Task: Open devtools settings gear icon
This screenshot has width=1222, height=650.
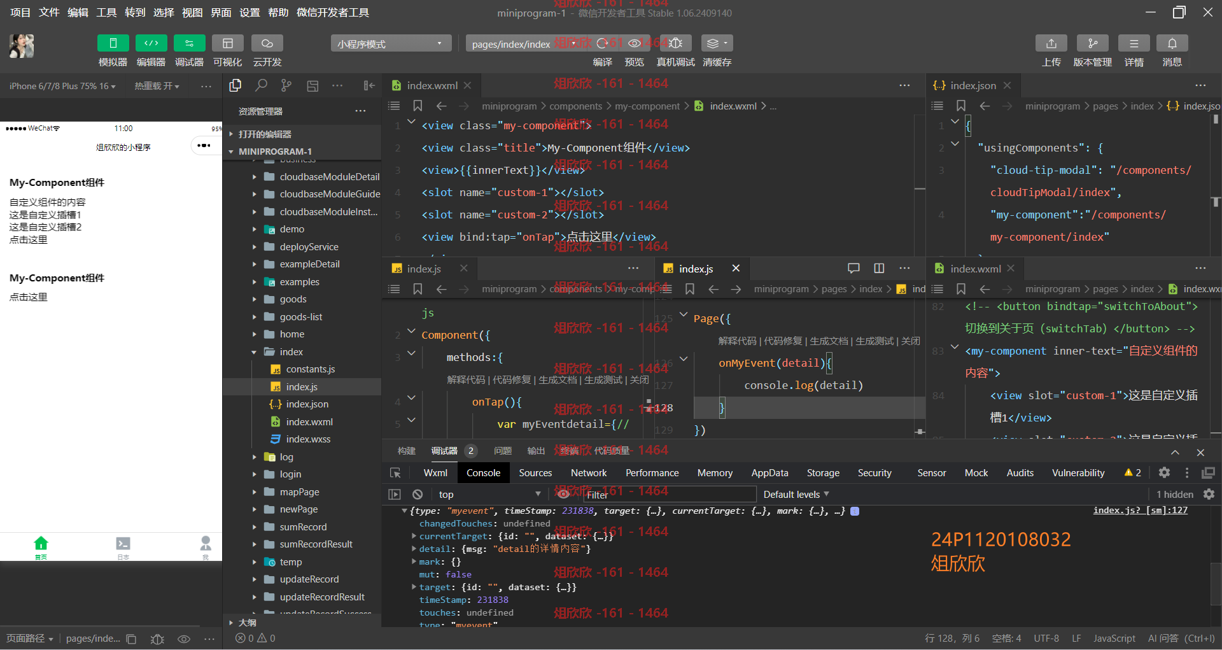Action: (x=1164, y=472)
